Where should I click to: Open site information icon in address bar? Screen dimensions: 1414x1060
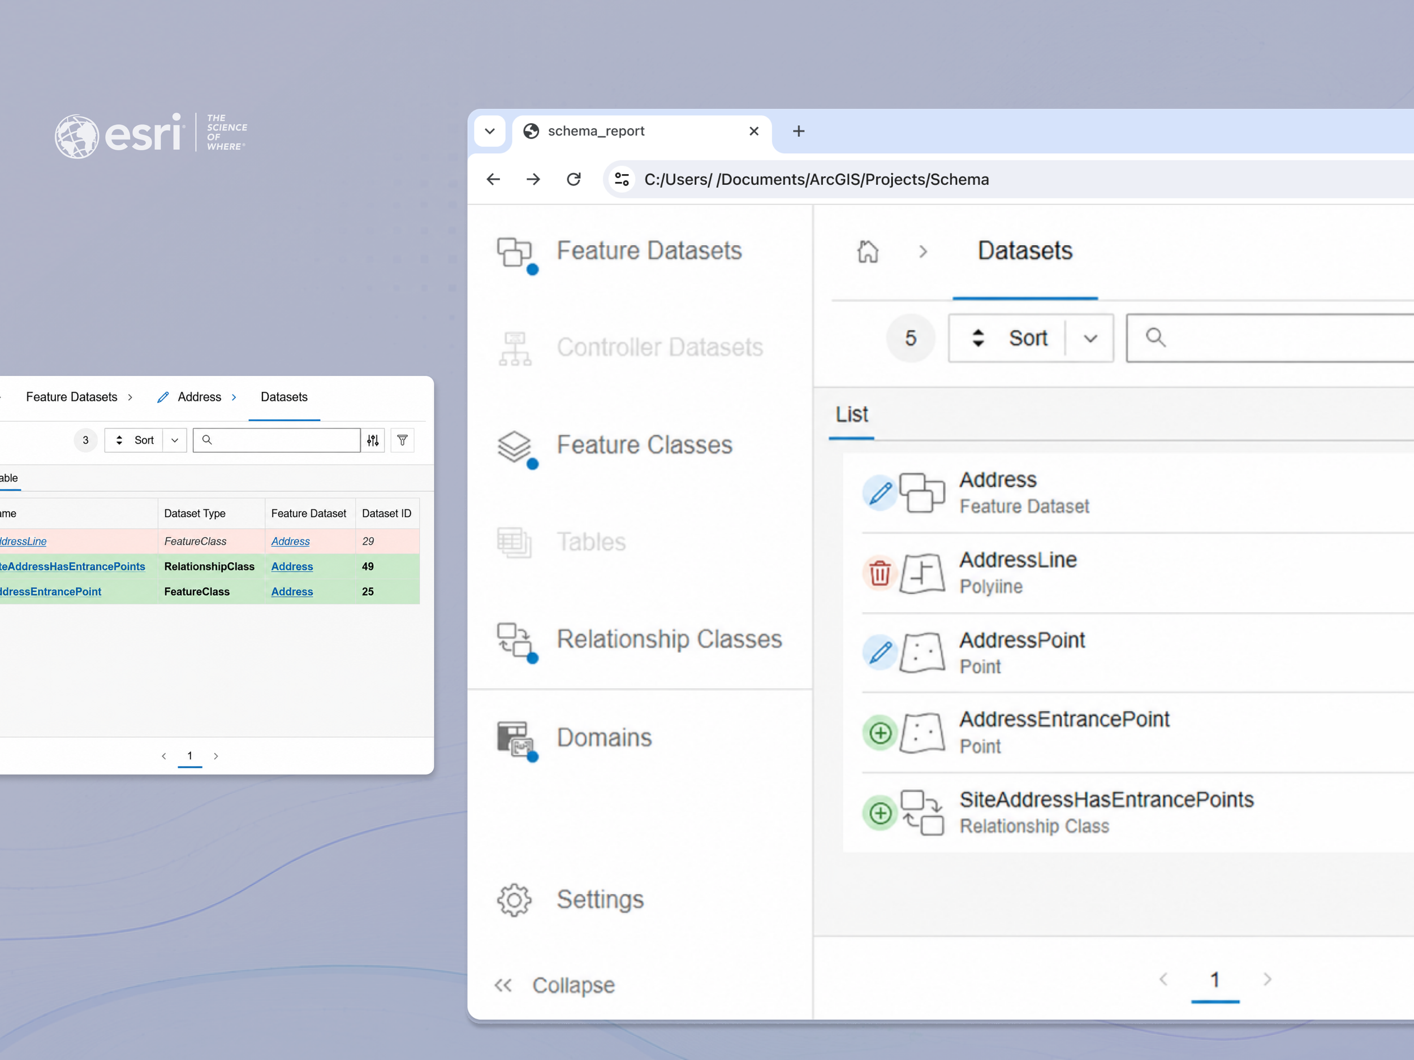coord(622,180)
